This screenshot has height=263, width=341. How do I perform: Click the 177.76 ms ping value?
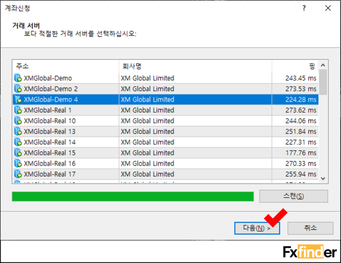point(301,153)
